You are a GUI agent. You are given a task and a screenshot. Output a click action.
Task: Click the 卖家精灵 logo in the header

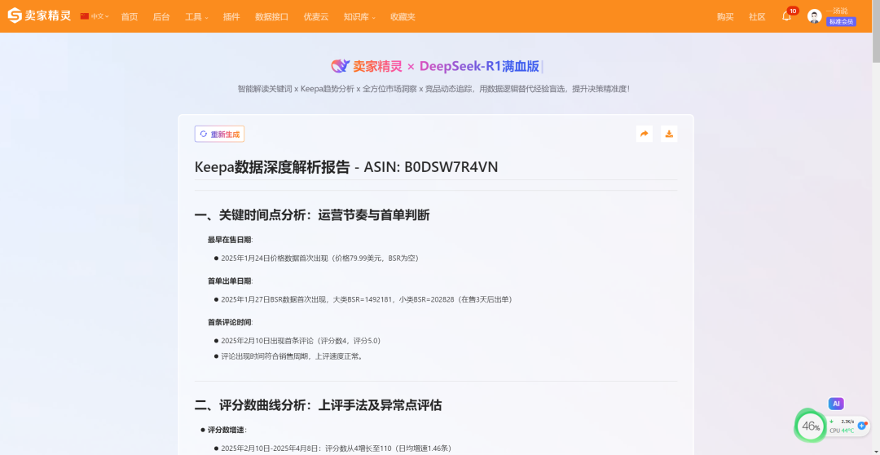click(39, 15)
